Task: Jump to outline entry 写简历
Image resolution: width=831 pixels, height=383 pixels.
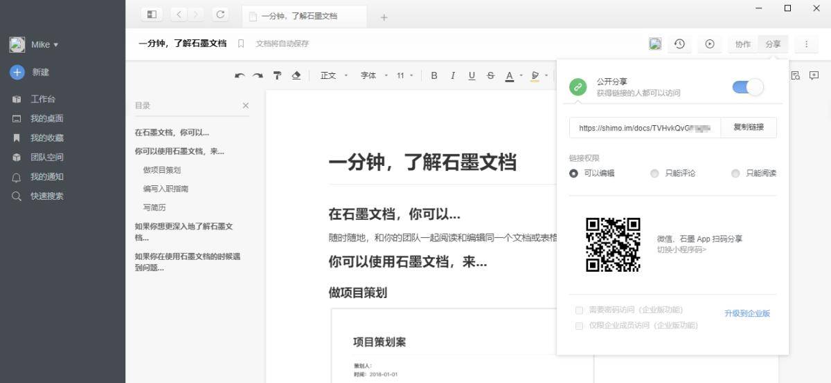Action: (x=154, y=207)
